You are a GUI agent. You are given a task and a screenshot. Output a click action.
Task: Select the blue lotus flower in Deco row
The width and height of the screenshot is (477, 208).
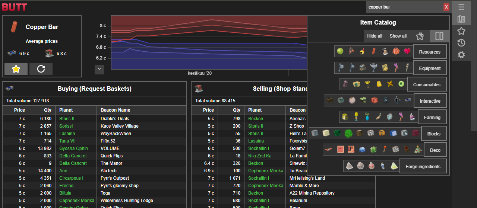coord(362,149)
